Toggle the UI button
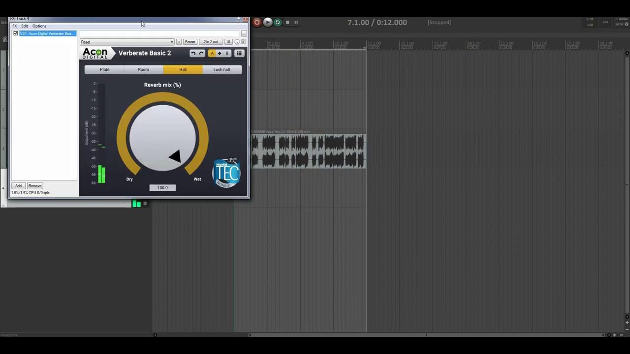The height and width of the screenshot is (354, 630). (228, 42)
